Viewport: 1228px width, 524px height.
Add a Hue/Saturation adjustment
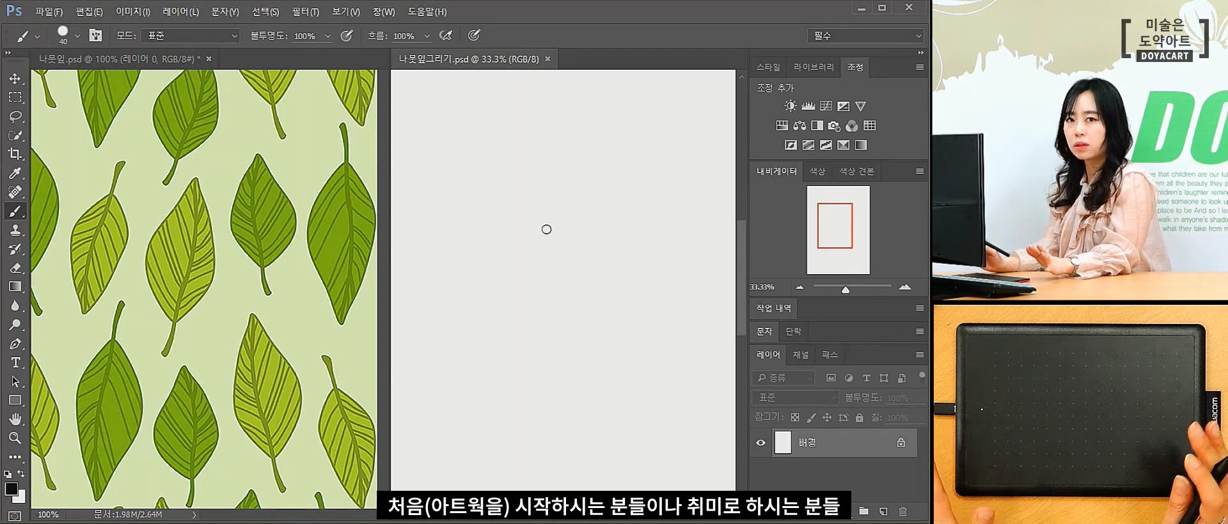click(x=782, y=125)
